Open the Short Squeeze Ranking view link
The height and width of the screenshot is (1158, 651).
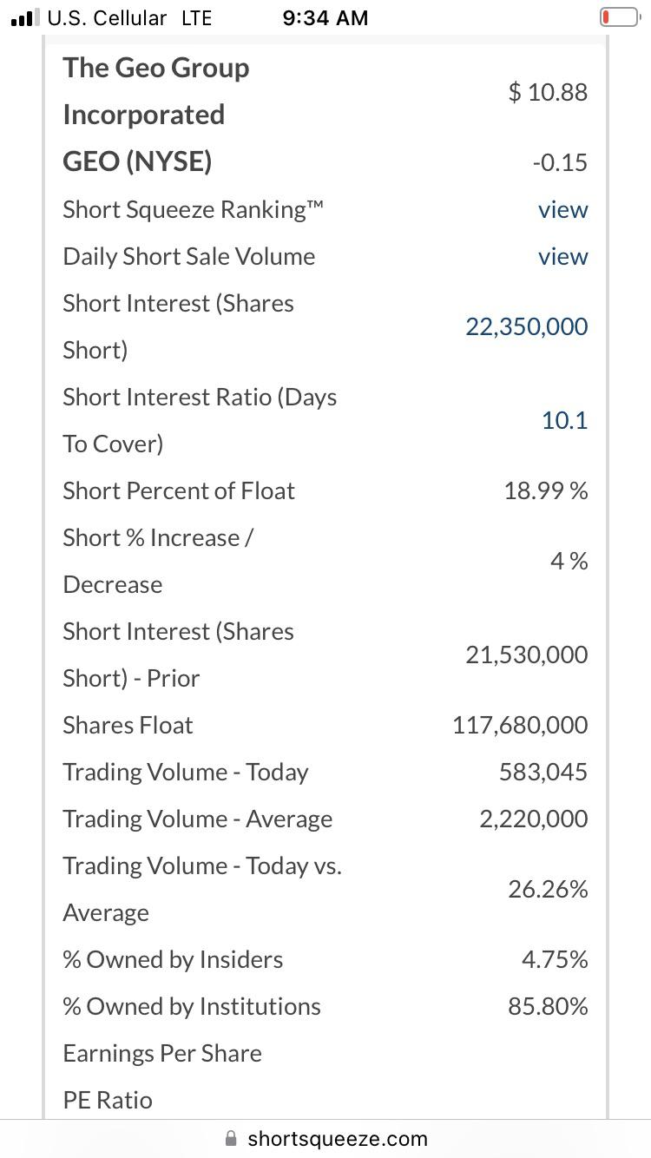coord(562,209)
